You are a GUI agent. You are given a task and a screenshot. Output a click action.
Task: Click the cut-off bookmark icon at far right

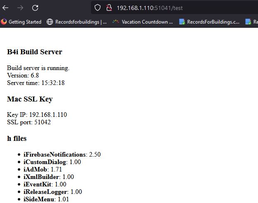(248, 22)
